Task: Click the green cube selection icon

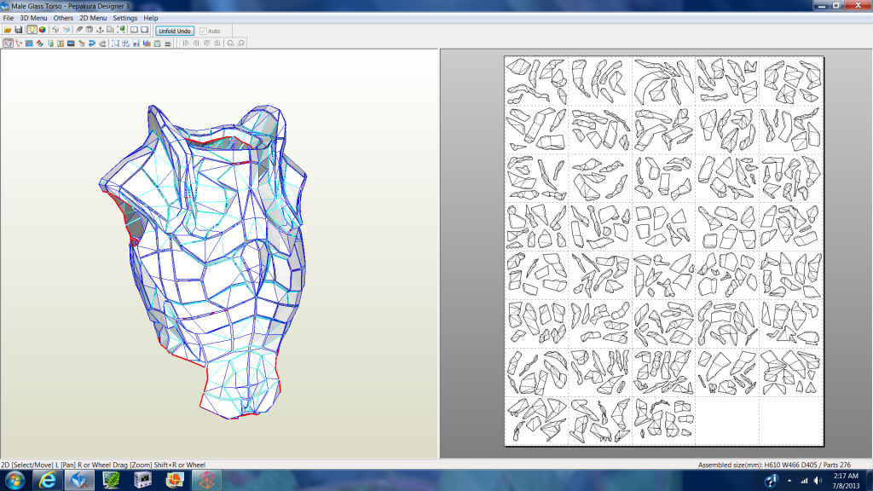Action: (x=121, y=30)
